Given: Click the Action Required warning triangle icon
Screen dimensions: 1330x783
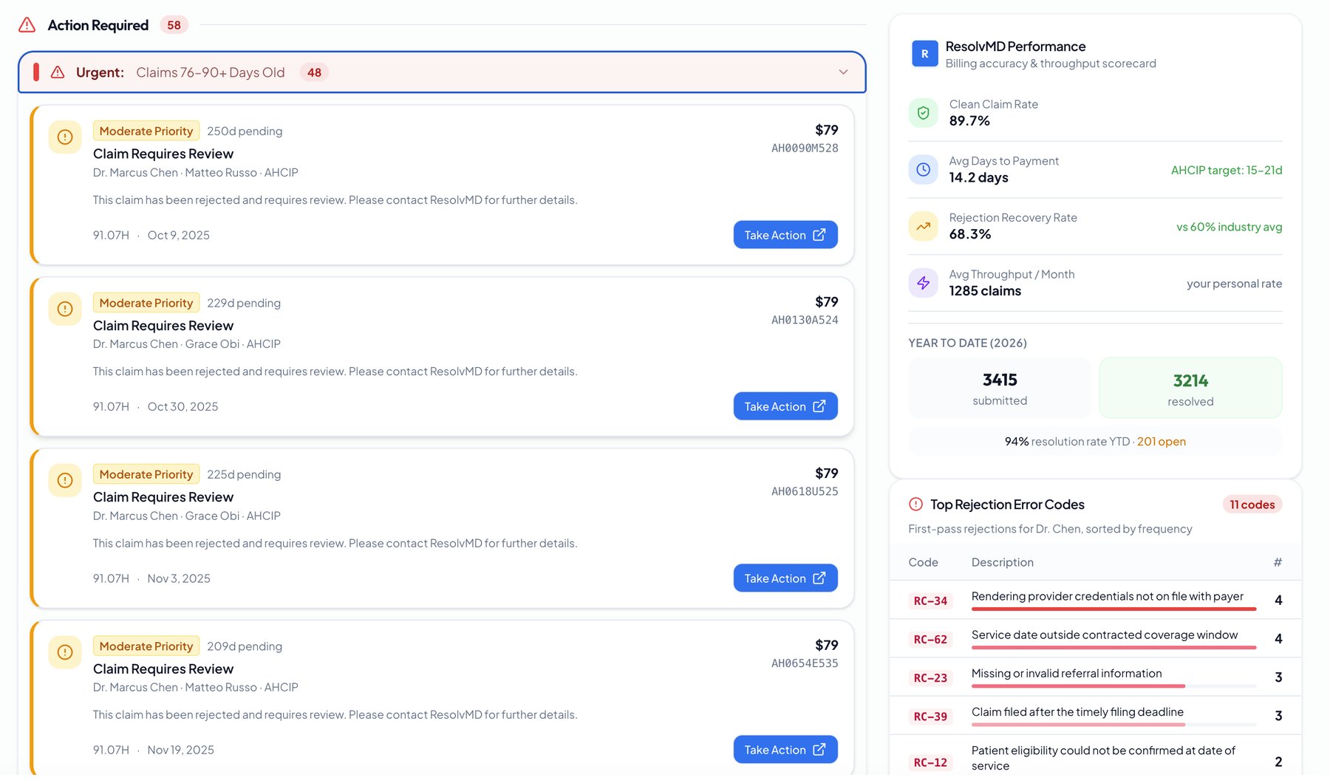Looking at the screenshot, I should (27, 25).
